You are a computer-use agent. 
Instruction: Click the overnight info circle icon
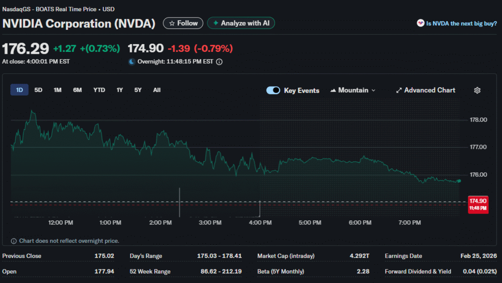tap(219, 62)
